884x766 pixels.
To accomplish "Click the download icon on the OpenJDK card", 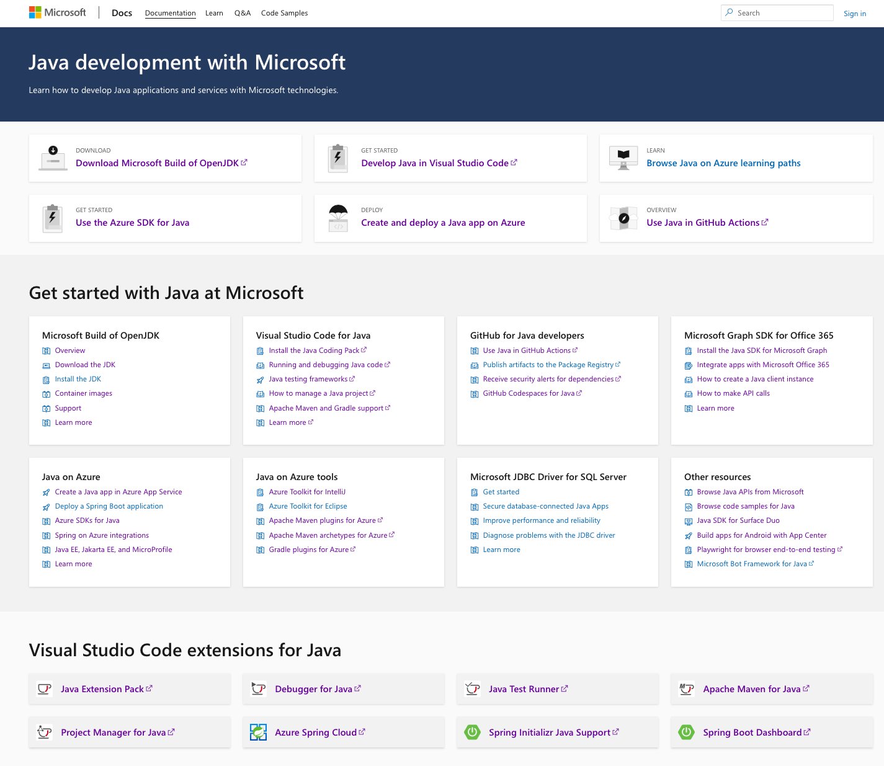I will (53, 158).
